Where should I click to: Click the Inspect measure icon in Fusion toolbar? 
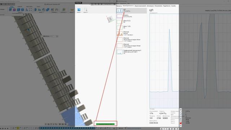[72, 10]
